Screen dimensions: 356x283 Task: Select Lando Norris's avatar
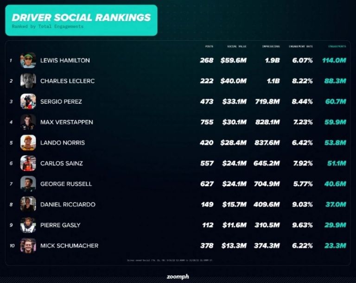pyautogui.click(x=28, y=143)
